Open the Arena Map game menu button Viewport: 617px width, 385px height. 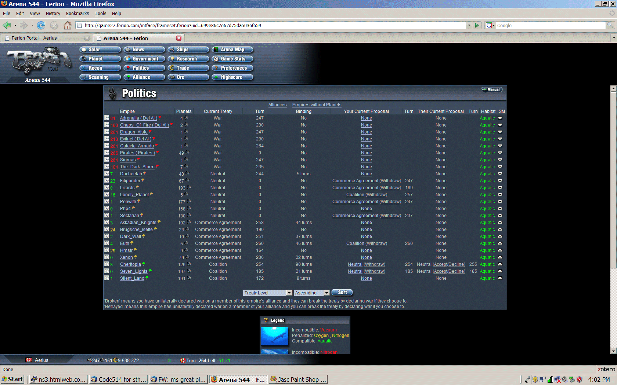232,49
